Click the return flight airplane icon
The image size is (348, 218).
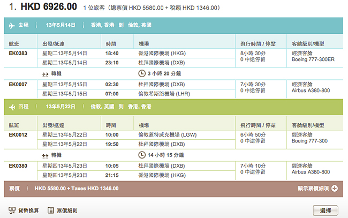(x=12, y=107)
